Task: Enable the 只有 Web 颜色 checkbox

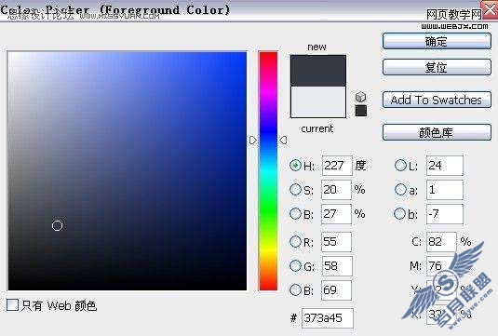Action: 12,305
